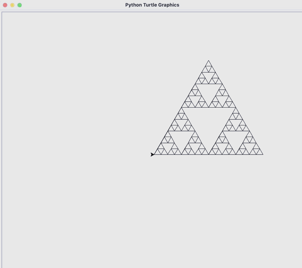This screenshot has width=302, height=268.
Task: Click the empty inverted triangle in bottom-left sub-triangle
Action: [181, 138]
